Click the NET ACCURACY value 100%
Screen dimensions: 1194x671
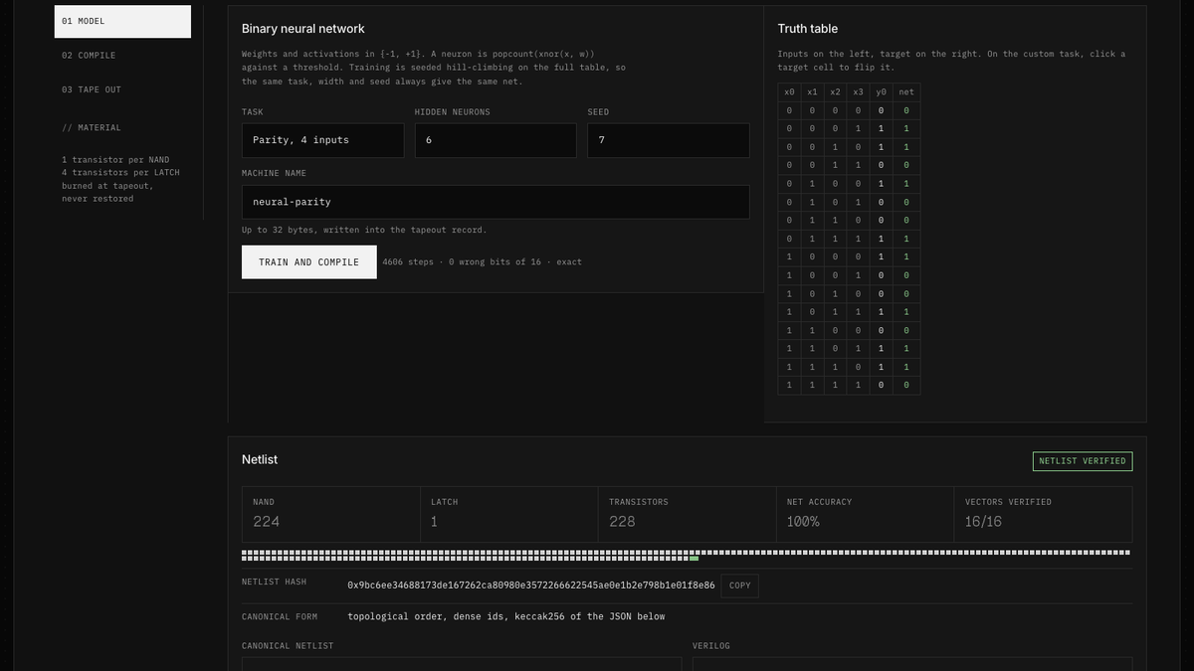click(x=803, y=522)
